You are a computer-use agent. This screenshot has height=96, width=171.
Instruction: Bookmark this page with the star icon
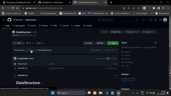coord(138,8)
